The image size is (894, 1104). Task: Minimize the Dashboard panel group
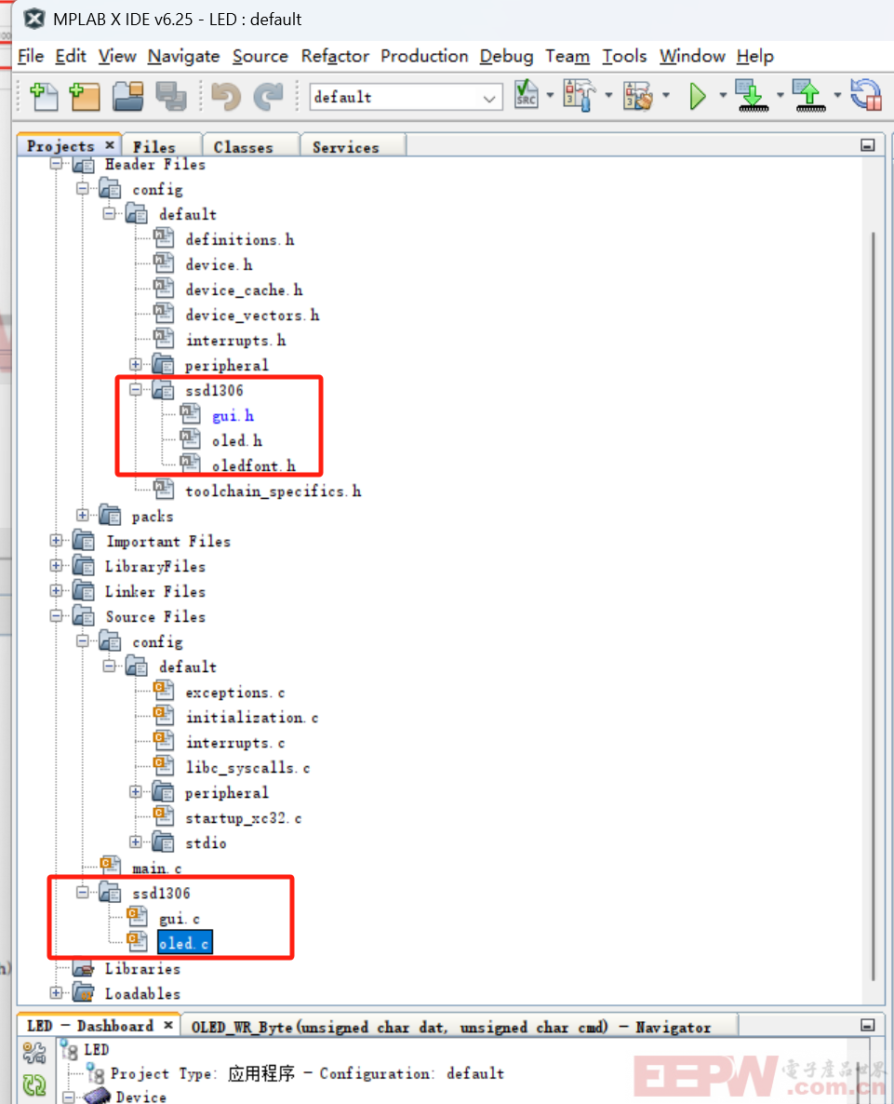tap(868, 1025)
